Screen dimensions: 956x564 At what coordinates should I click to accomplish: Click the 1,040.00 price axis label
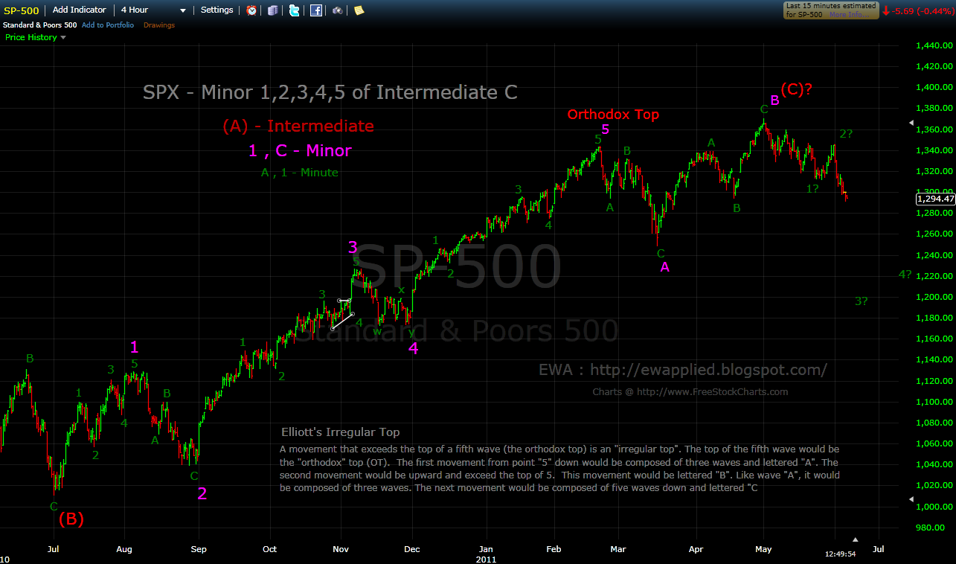click(936, 465)
